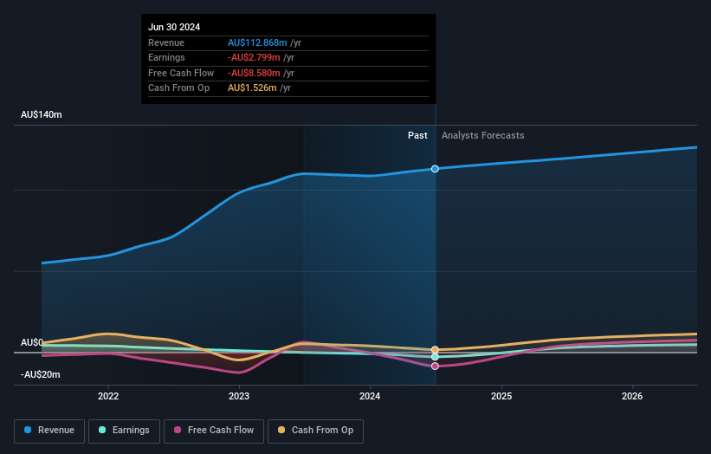Click the -AU$2.799m earnings value
Image resolution: width=711 pixels, height=454 pixels.
point(254,57)
